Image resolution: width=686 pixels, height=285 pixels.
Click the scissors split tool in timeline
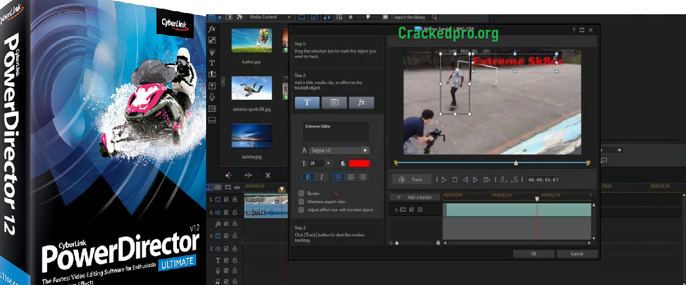[x=268, y=175]
